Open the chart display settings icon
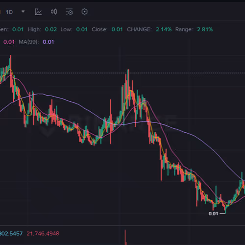The image size is (245, 245). [69, 12]
